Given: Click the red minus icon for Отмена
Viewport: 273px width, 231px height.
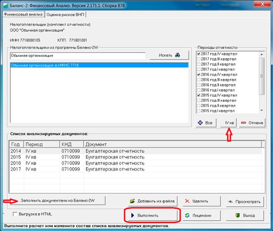Looking at the screenshot, I should coord(243,123).
